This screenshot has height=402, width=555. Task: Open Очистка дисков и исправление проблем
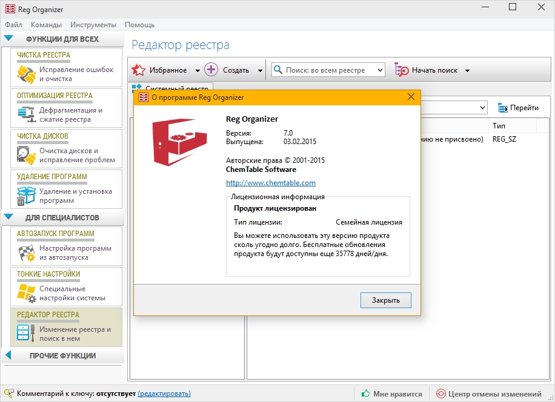pos(66,148)
